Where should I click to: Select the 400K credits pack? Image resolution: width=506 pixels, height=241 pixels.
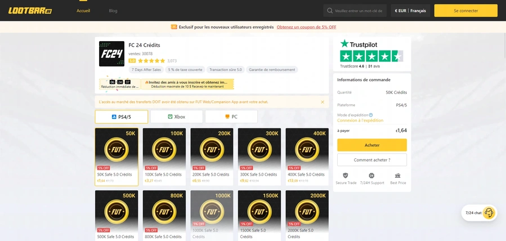[307, 157]
